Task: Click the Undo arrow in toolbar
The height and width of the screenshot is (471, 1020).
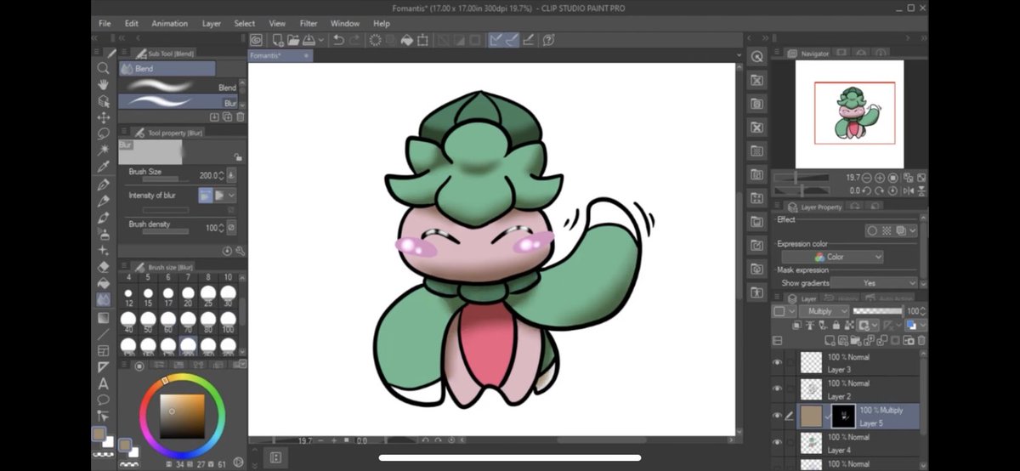Action: (x=338, y=40)
